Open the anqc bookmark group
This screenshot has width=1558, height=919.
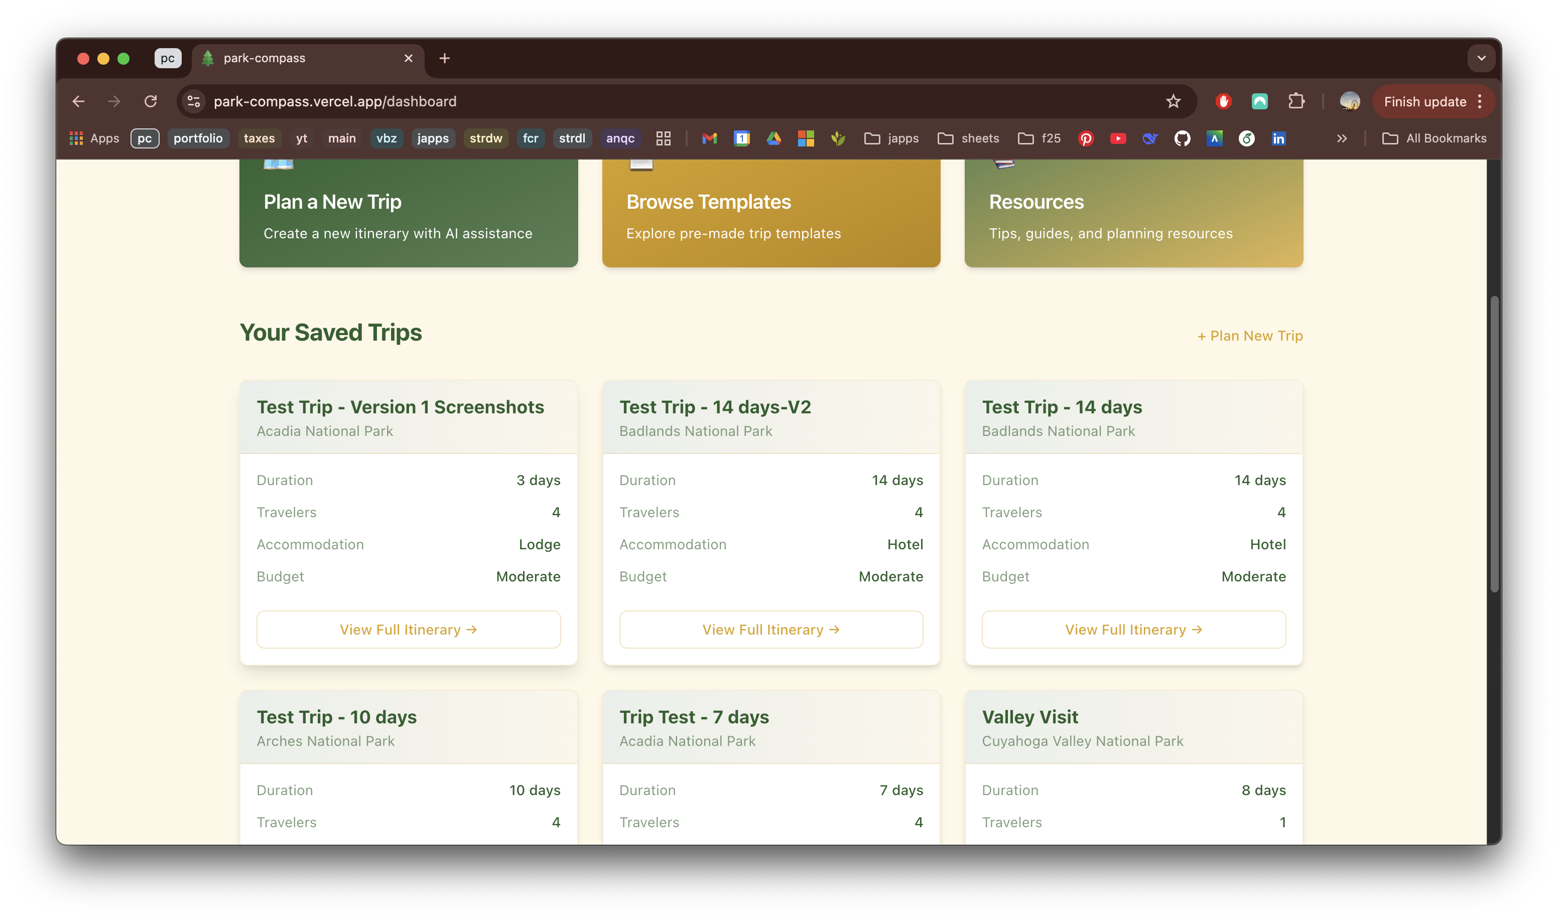tap(620, 139)
